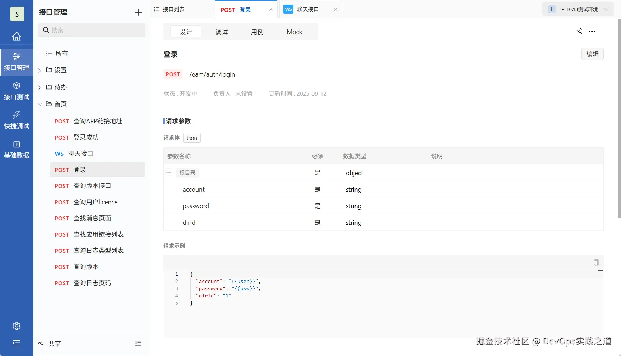
Task: Select the Mock tab
Action: [295, 32]
